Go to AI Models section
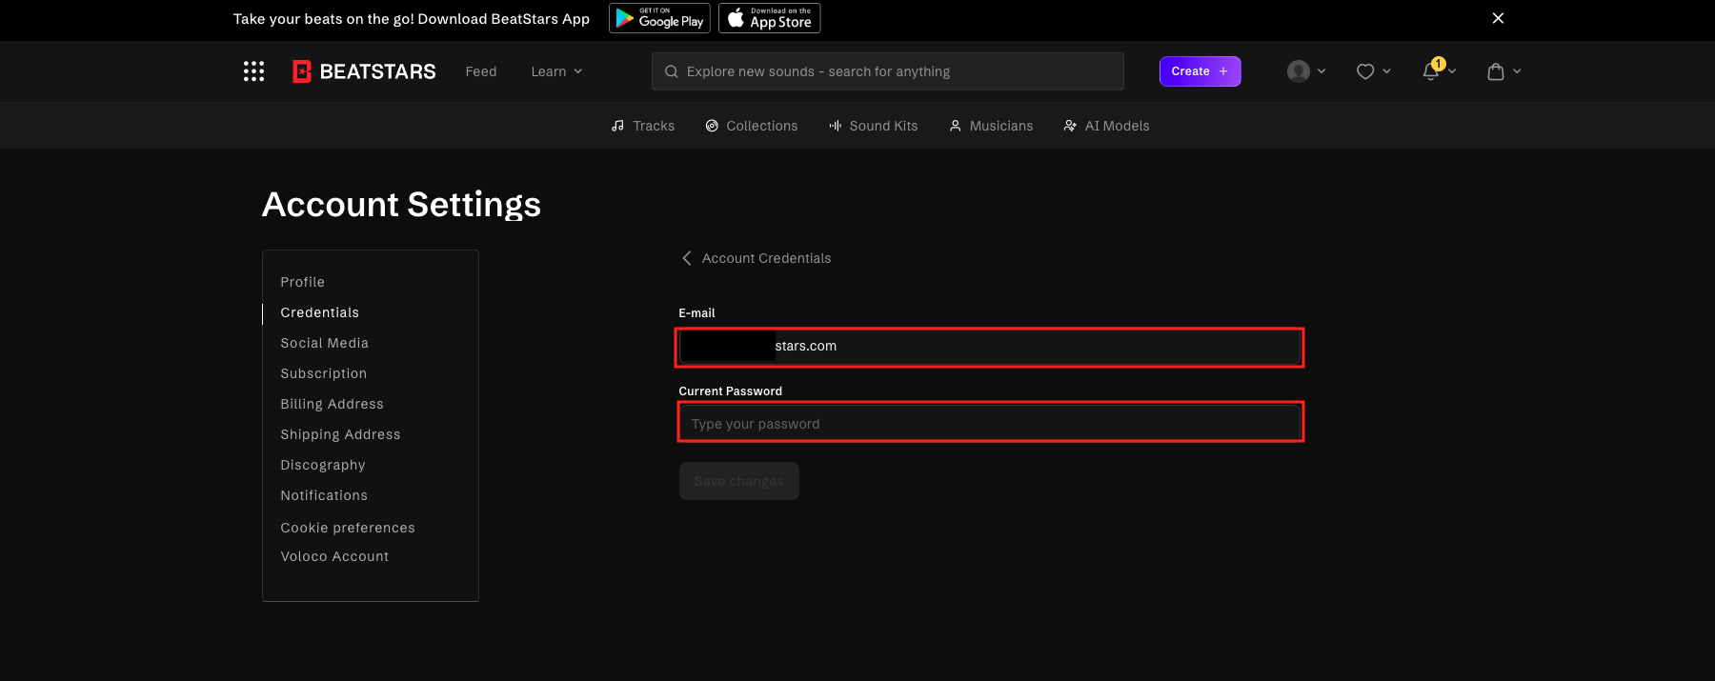 1106,126
